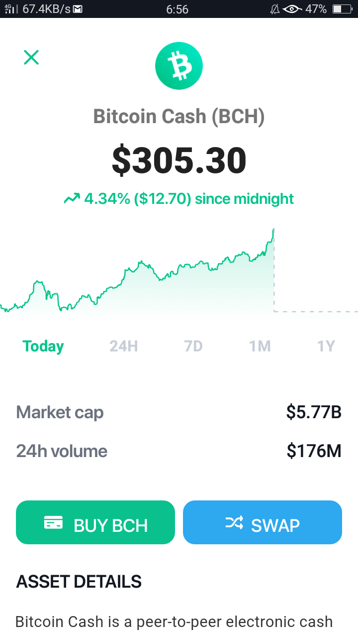
Task: Tap the $305.30 price display
Action: point(179,160)
